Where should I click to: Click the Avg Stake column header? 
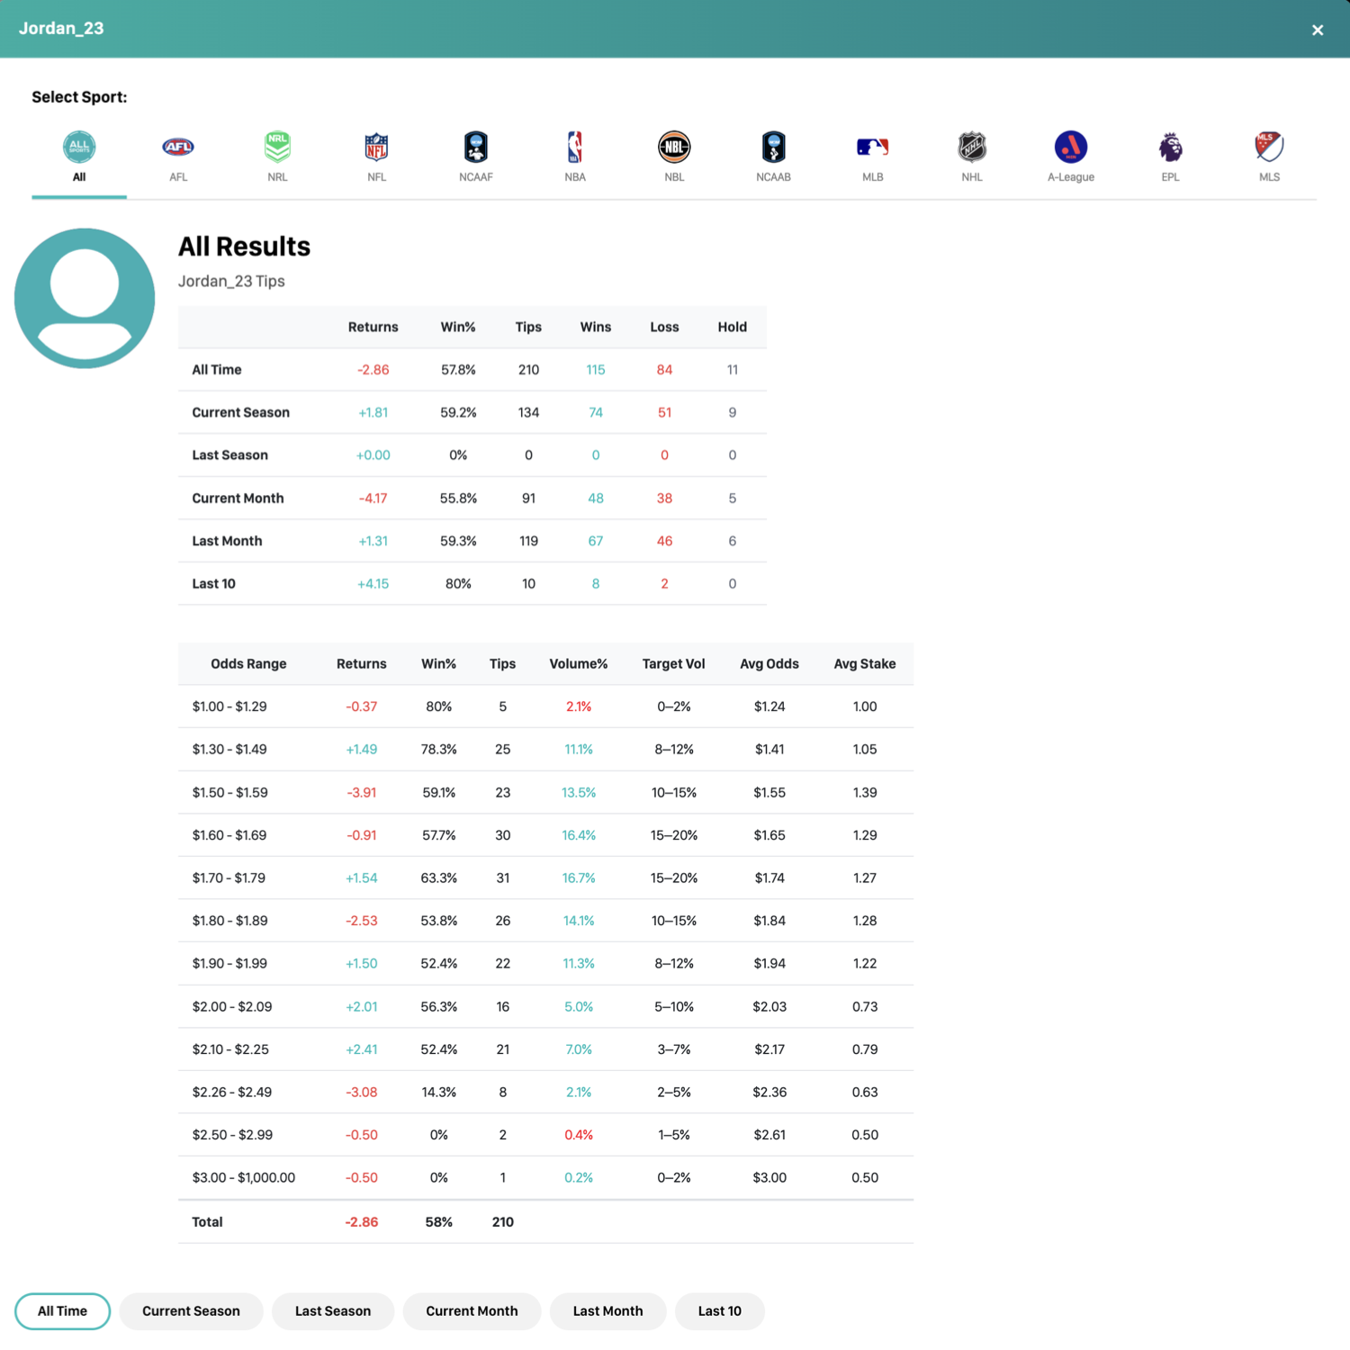(865, 663)
